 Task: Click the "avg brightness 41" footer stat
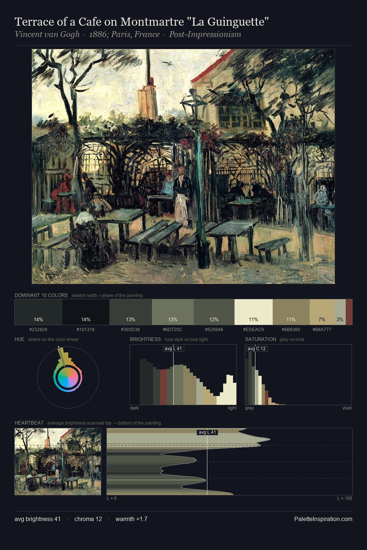38,519
